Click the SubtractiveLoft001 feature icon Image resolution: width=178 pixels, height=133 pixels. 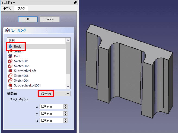pos(10,85)
